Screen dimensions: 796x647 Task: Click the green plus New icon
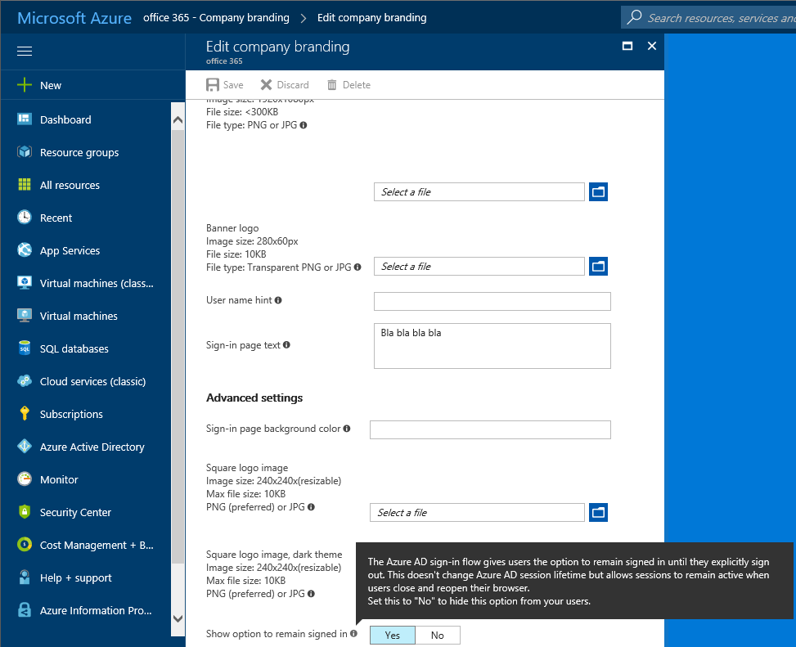tap(25, 85)
